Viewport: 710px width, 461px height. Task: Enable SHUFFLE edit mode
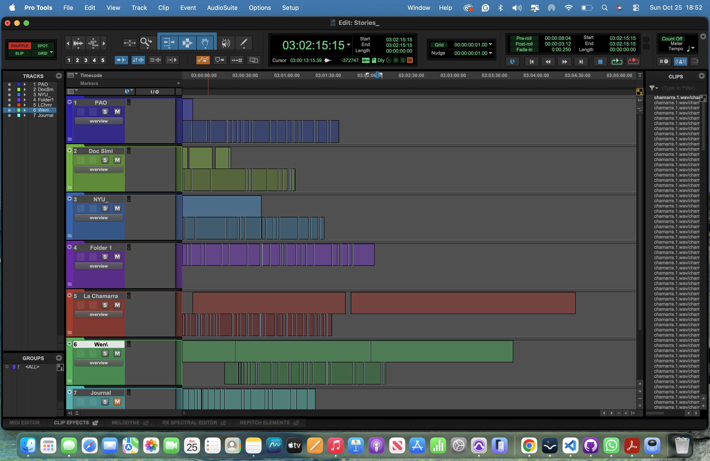click(x=19, y=46)
